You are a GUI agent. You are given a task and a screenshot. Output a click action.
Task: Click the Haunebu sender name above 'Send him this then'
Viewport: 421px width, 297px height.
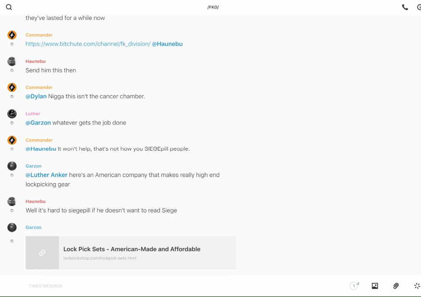(35, 62)
